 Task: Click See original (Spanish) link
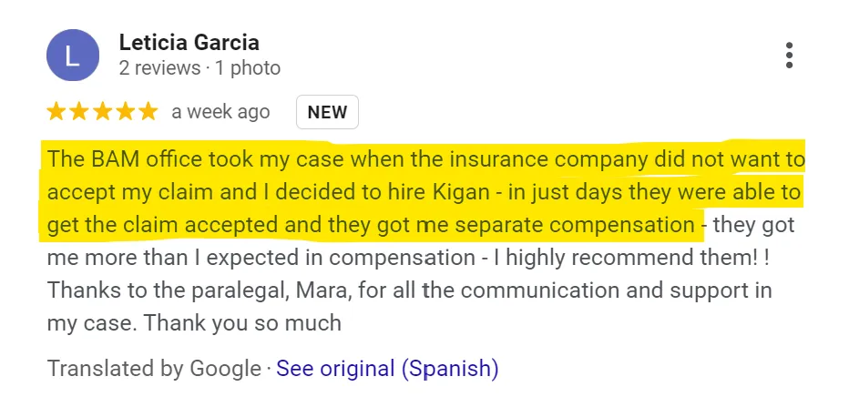[387, 369]
